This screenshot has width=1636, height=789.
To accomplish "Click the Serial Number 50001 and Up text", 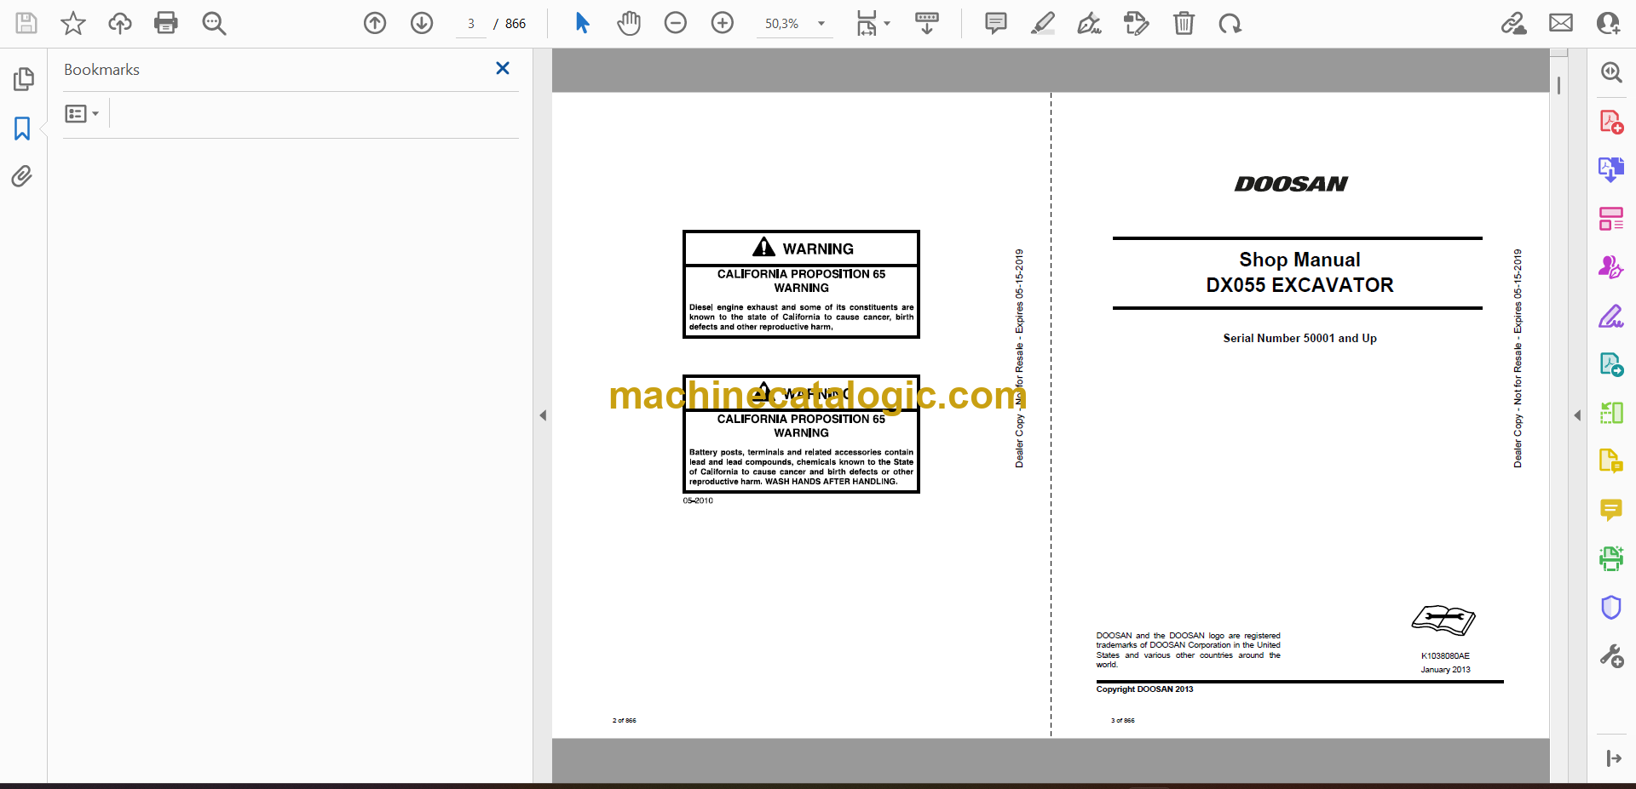I will [x=1299, y=338].
